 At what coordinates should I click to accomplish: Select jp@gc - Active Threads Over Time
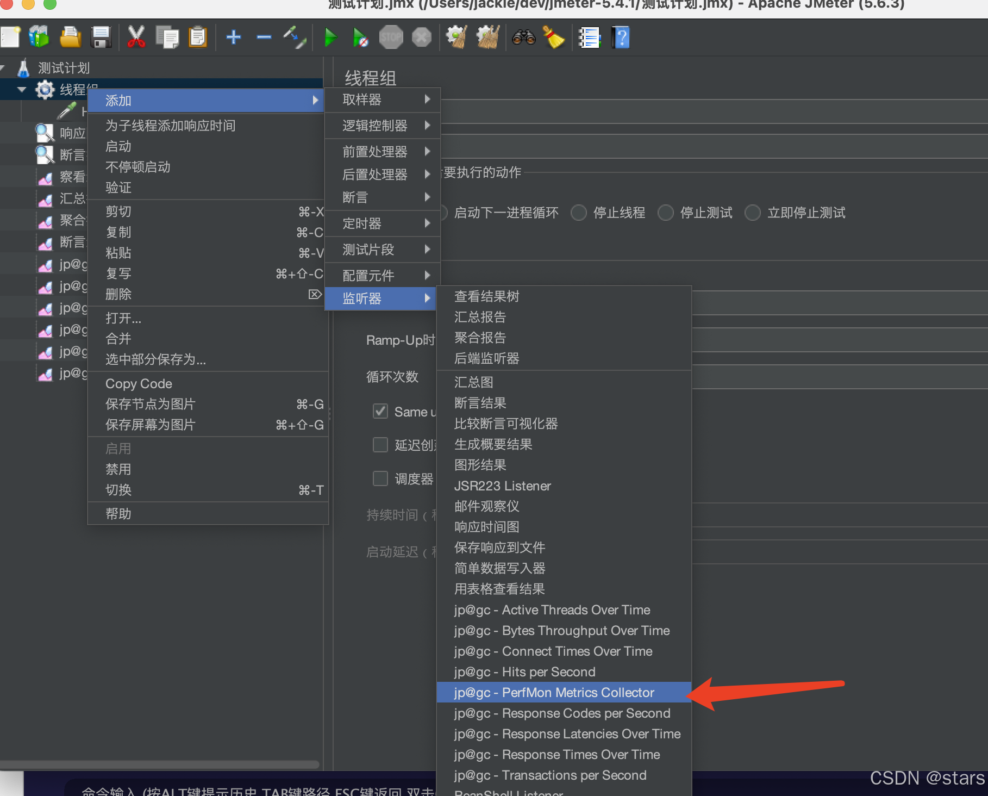point(564,610)
